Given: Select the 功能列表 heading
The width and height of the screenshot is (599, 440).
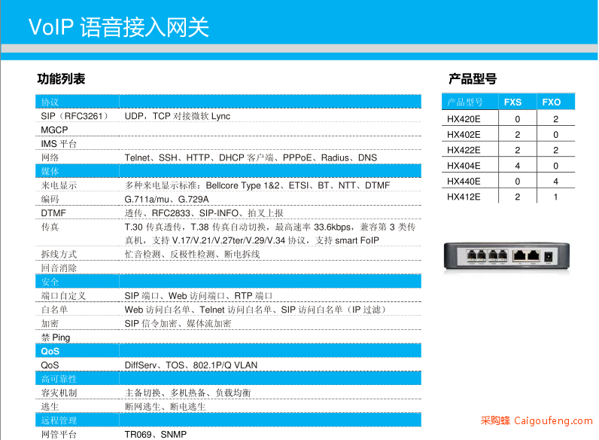Looking at the screenshot, I should click(x=61, y=79).
